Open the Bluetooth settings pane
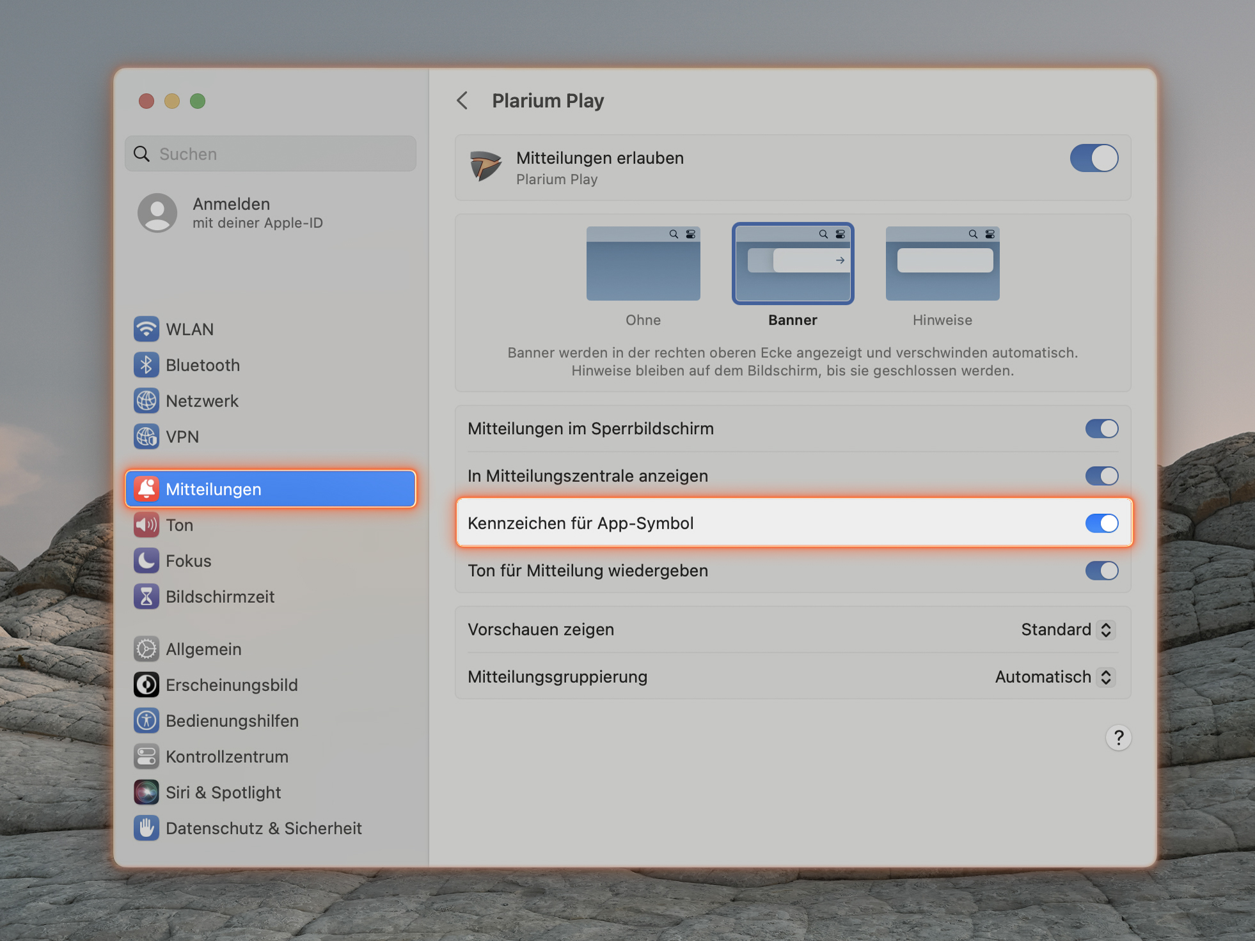The image size is (1255, 941). [271, 365]
